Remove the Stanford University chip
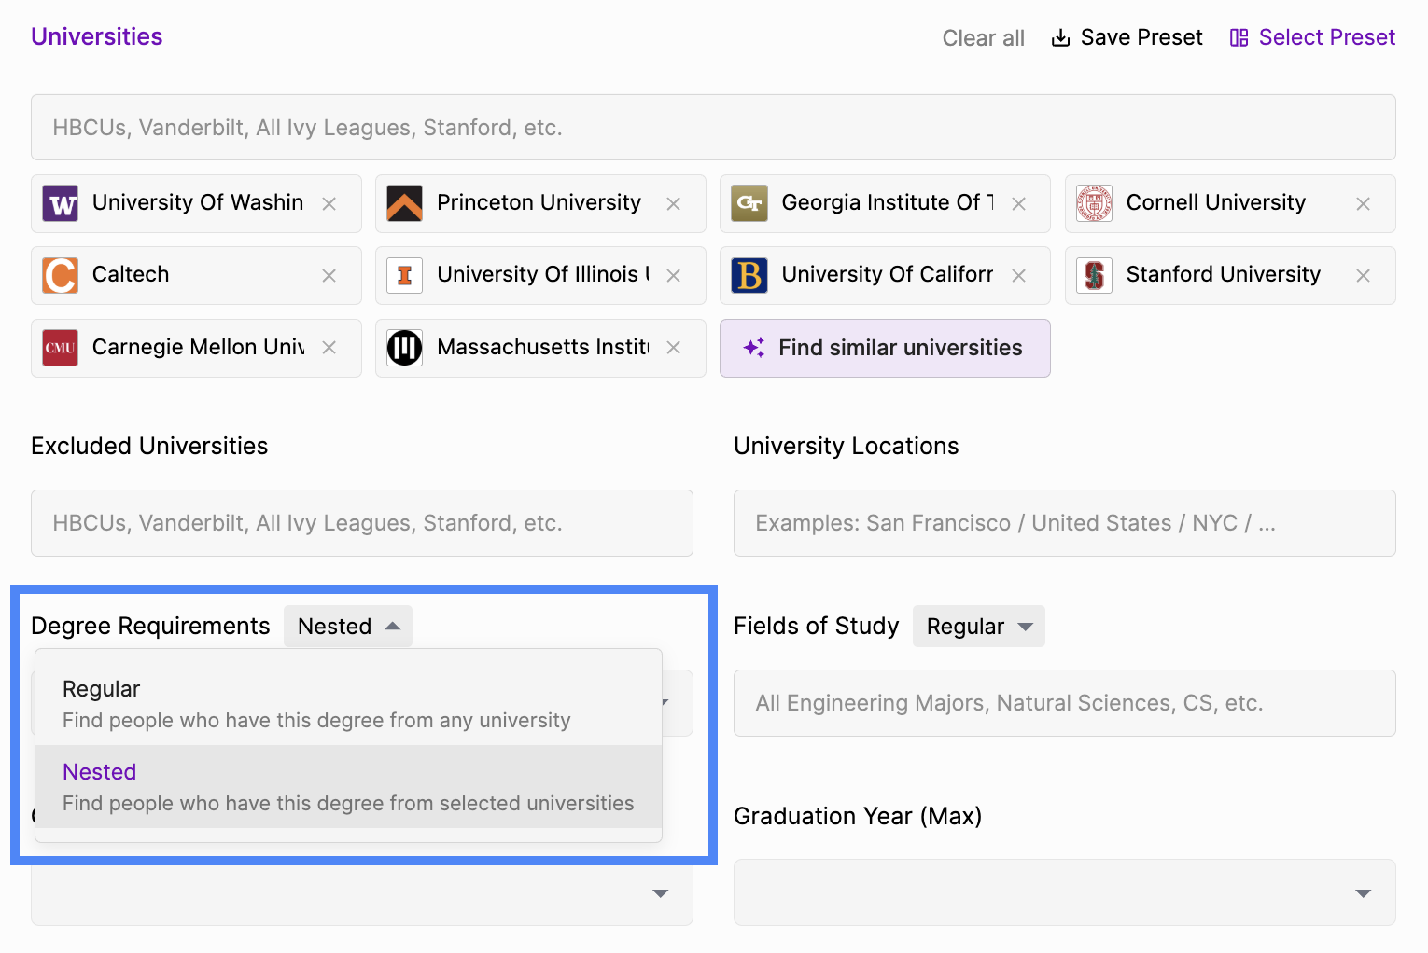The image size is (1428, 953). (x=1363, y=275)
